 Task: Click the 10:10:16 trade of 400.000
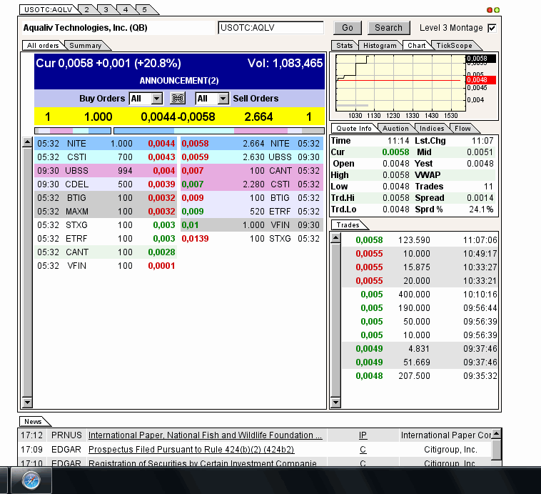420,295
